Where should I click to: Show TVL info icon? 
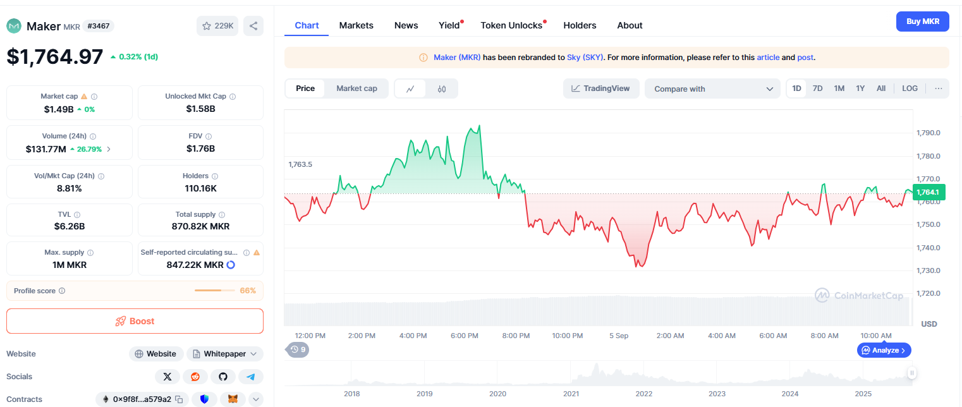[77, 215]
